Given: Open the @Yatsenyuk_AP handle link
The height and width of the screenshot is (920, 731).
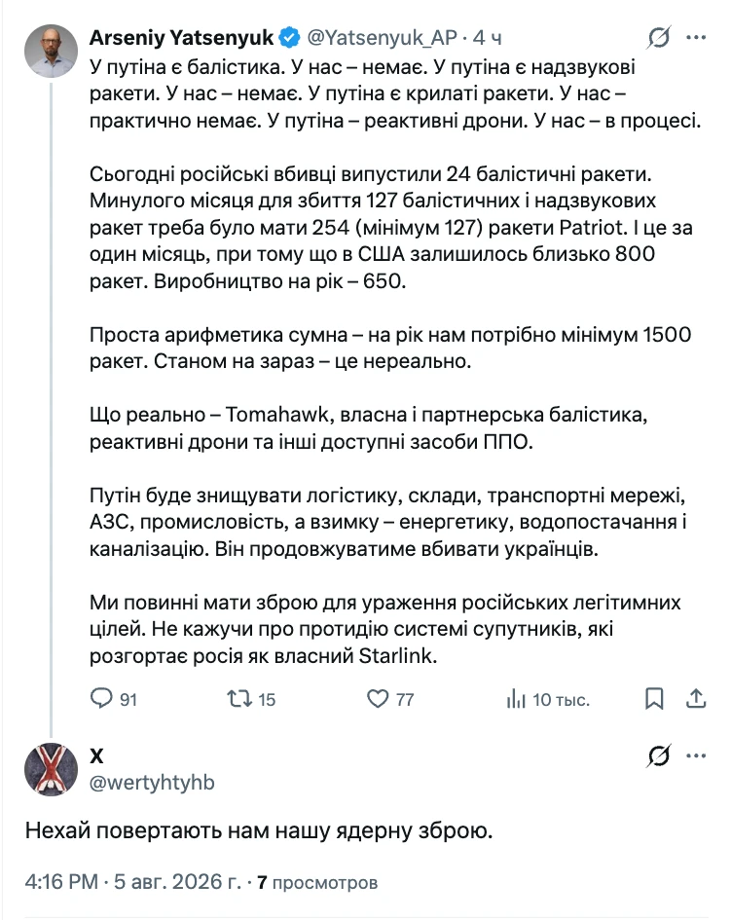Looking at the screenshot, I should tap(382, 38).
